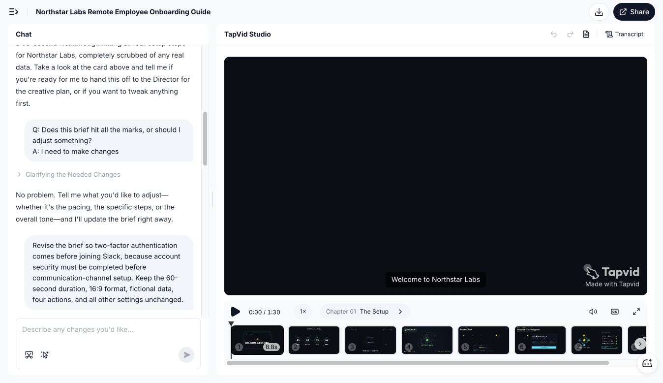Screen dimensions: 663x383
Task: Change the 1× playback speed
Action: point(303,312)
